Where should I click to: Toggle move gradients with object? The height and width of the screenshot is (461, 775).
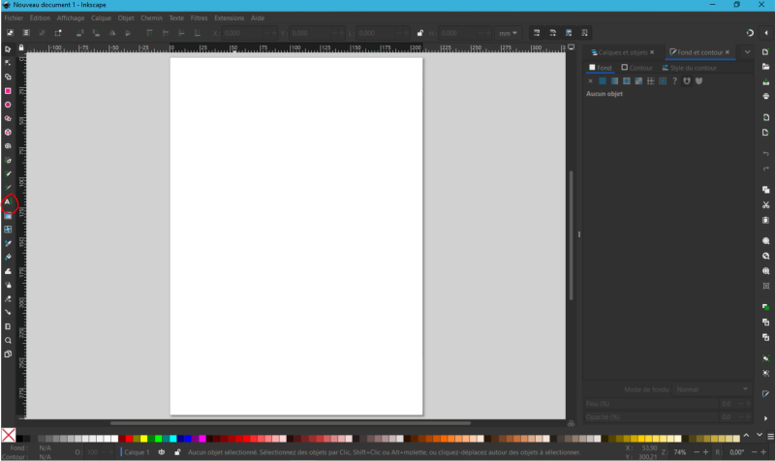click(569, 33)
